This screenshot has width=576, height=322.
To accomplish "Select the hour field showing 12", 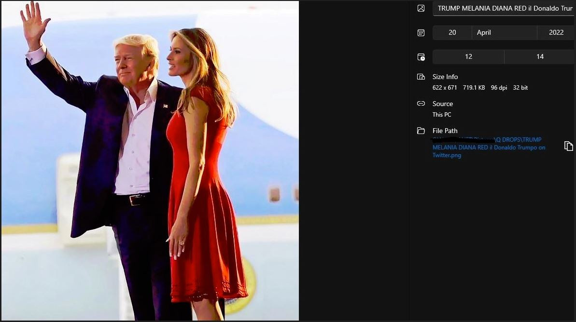I will pos(468,57).
